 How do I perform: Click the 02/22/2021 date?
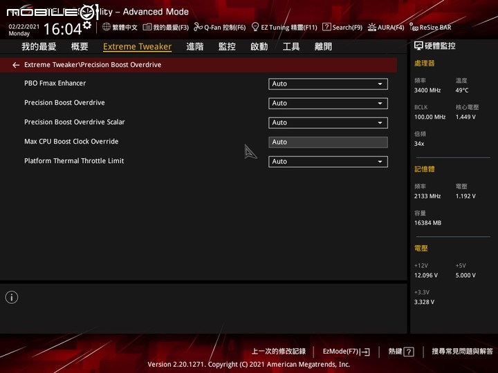click(24, 27)
